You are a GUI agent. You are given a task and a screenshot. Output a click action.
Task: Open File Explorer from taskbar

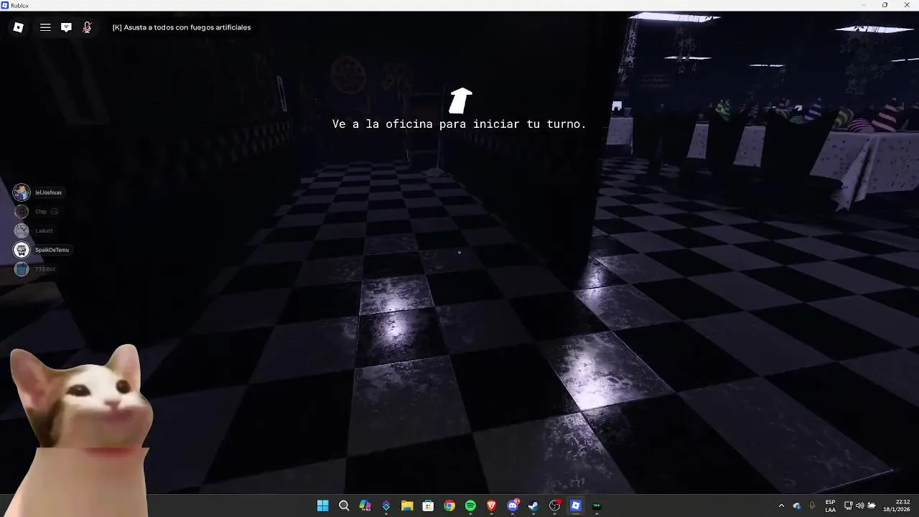click(407, 506)
